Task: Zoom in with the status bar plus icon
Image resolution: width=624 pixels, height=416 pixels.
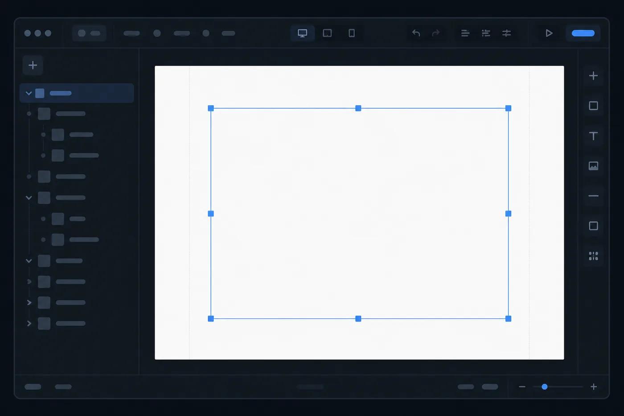Action: pos(594,387)
